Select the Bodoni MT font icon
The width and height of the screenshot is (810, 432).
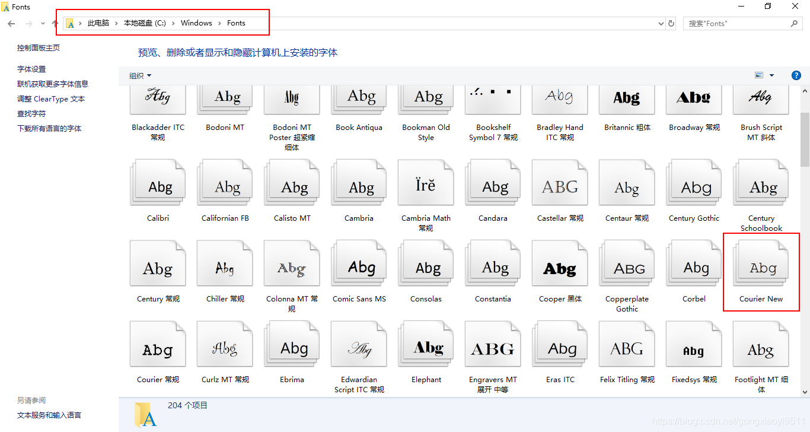tap(225, 100)
